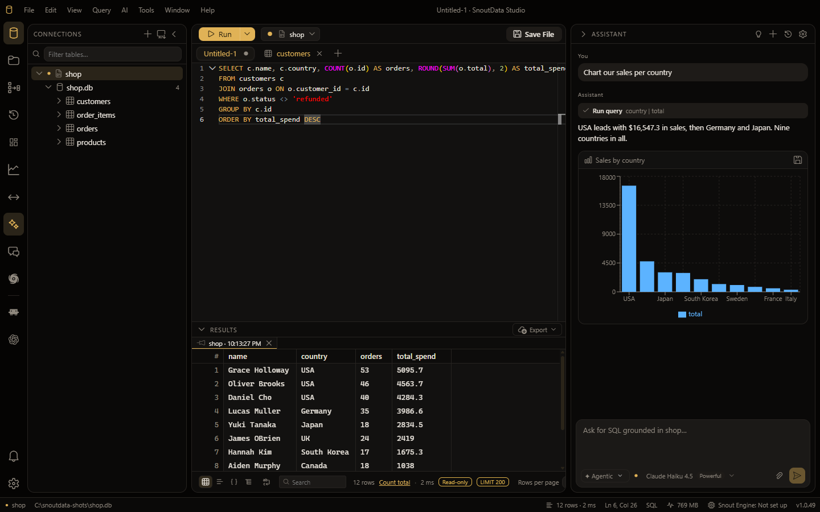Open the shop connection selector dropdown
820x512 pixels.
click(290, 34)
